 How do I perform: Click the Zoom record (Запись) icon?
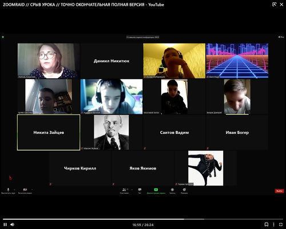point(172,189)
